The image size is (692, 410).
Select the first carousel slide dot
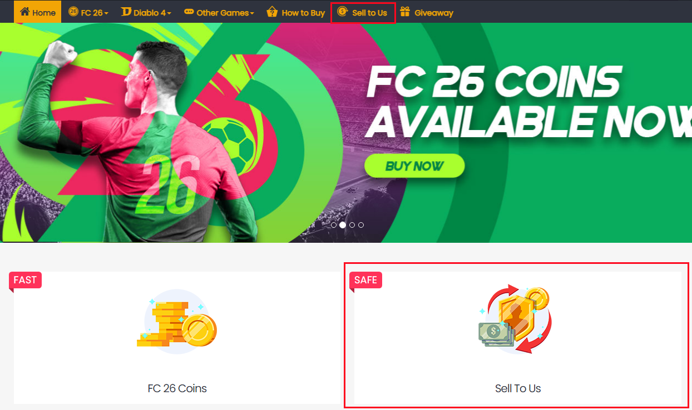coord(334,225)
